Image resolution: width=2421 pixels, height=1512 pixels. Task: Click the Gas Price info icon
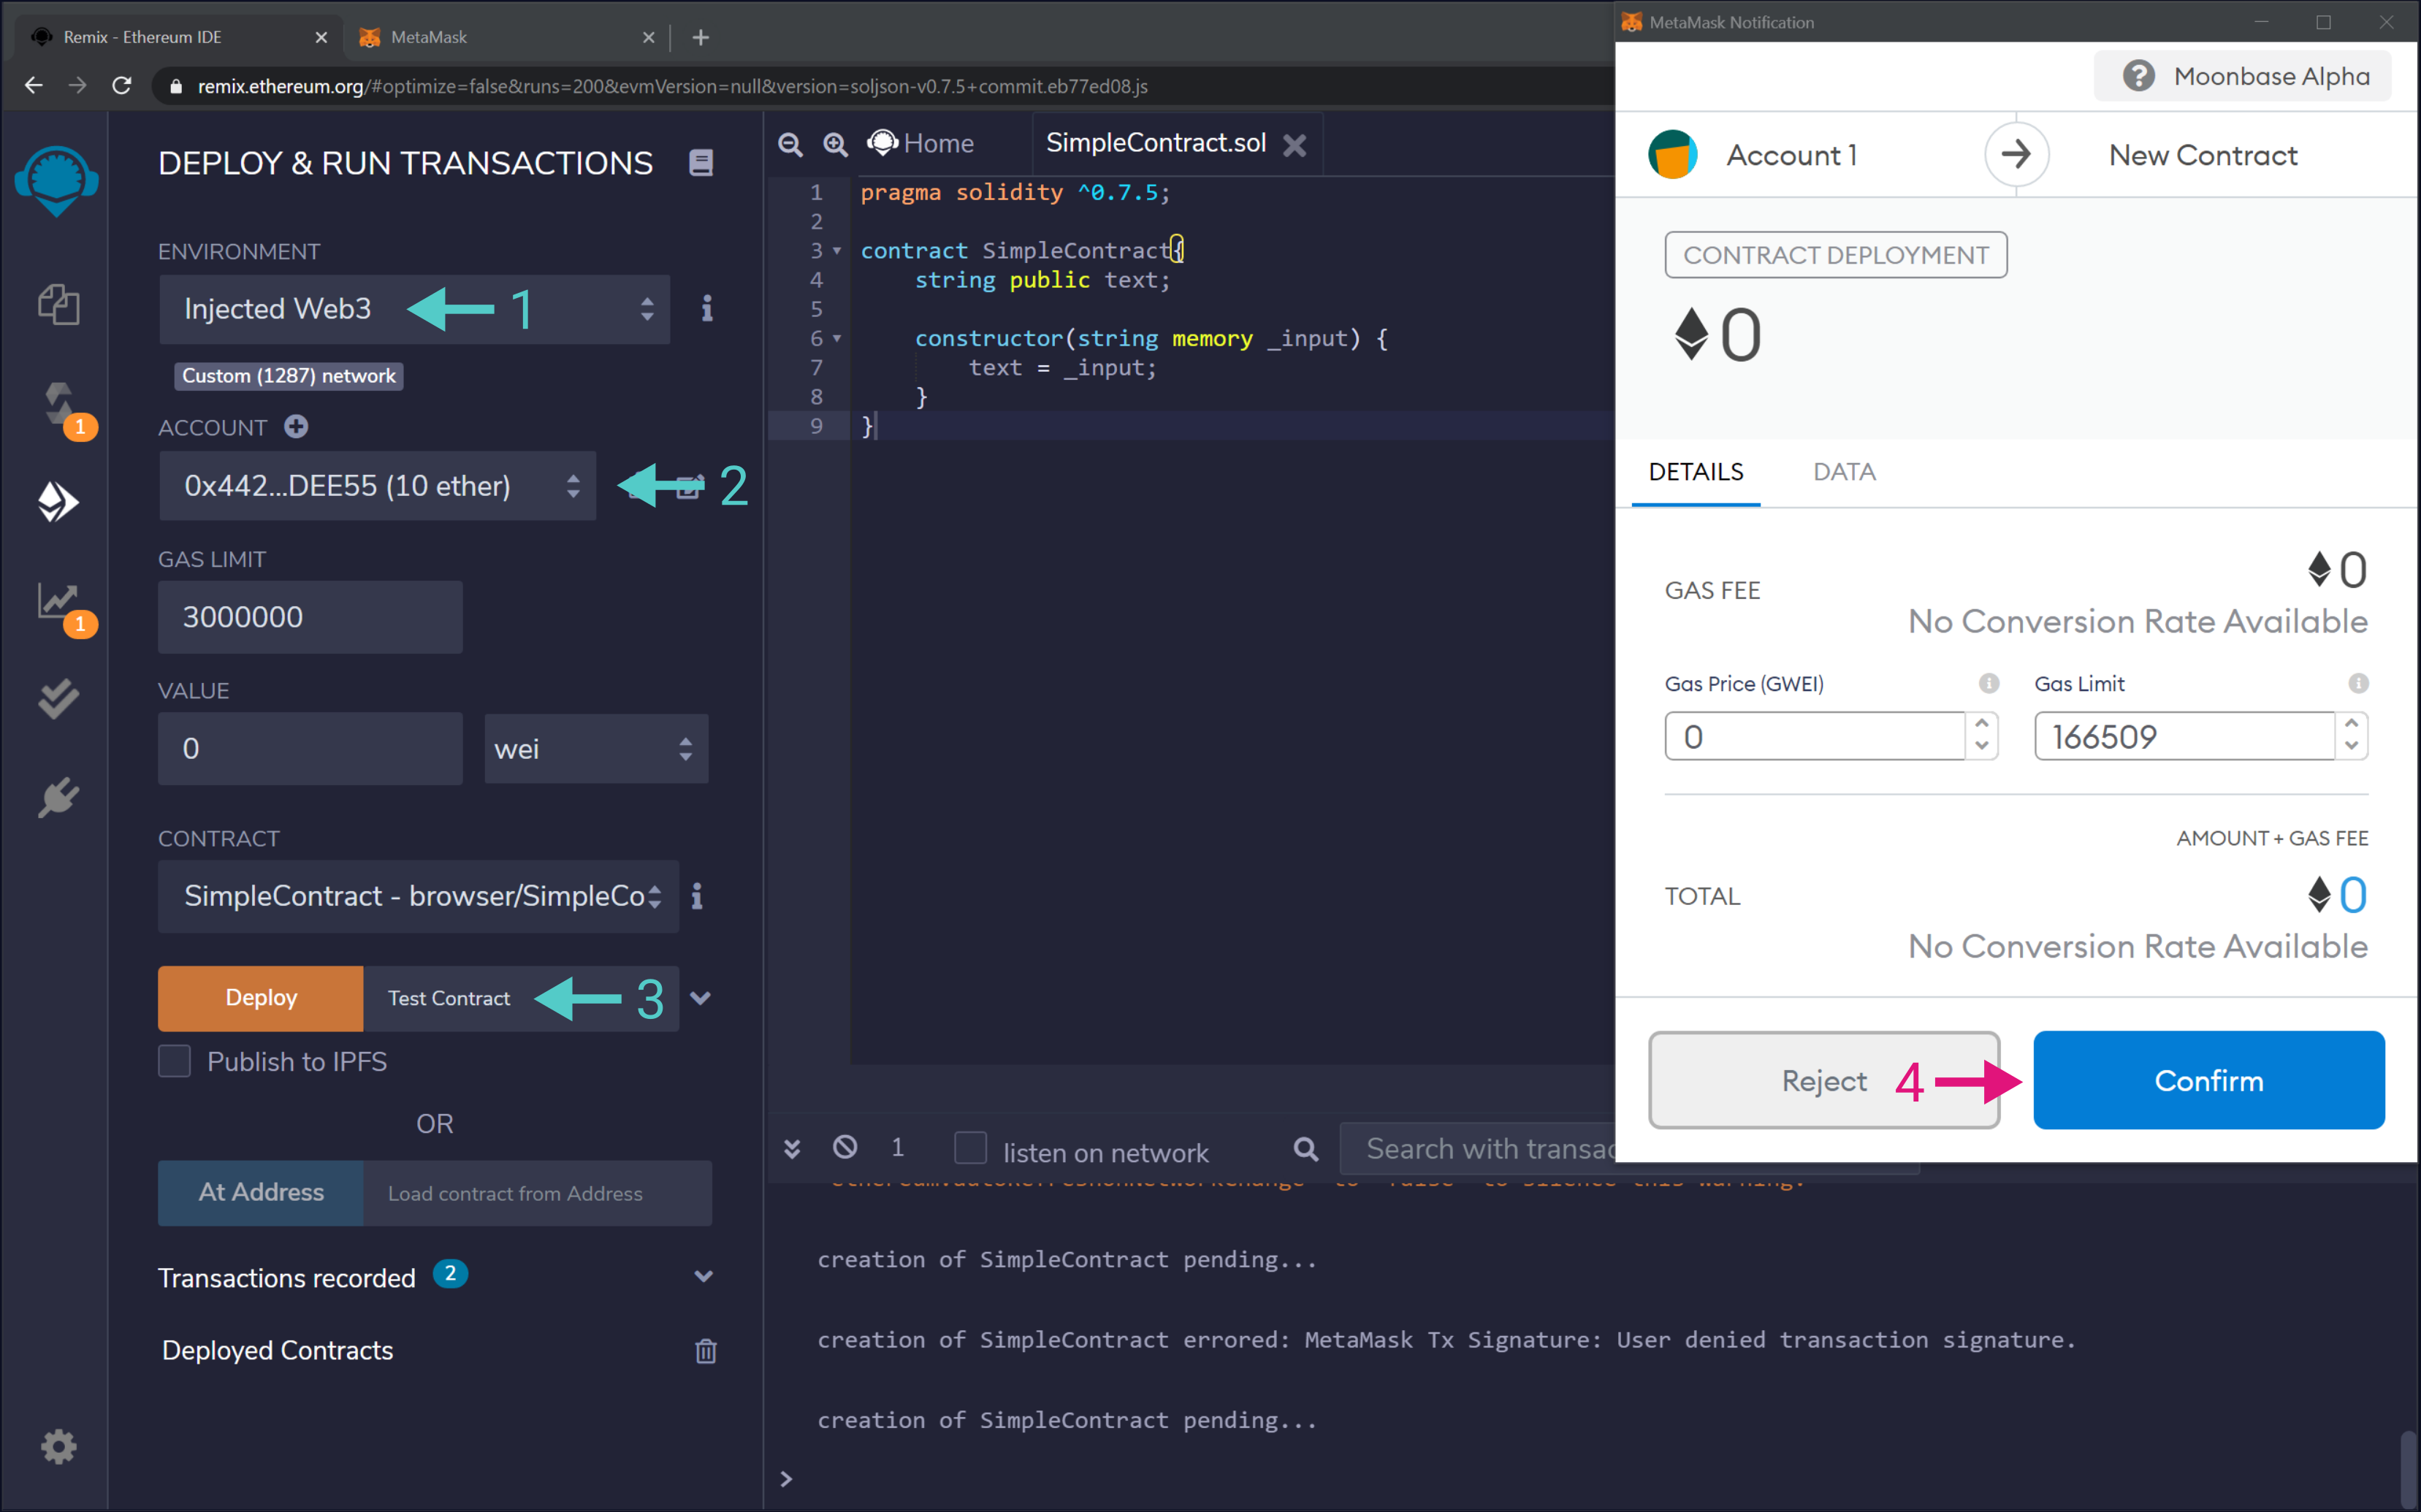(x=1989, y=683)
